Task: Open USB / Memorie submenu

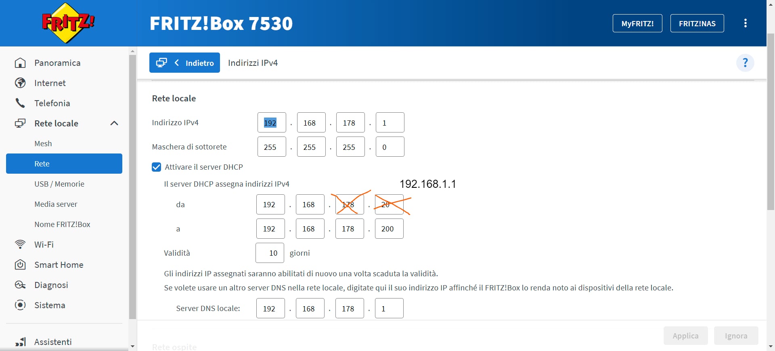Action: (x=59, y=184)
